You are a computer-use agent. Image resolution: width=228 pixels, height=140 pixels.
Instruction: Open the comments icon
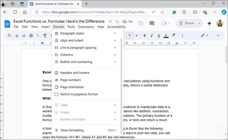click(x=152, y=23)
